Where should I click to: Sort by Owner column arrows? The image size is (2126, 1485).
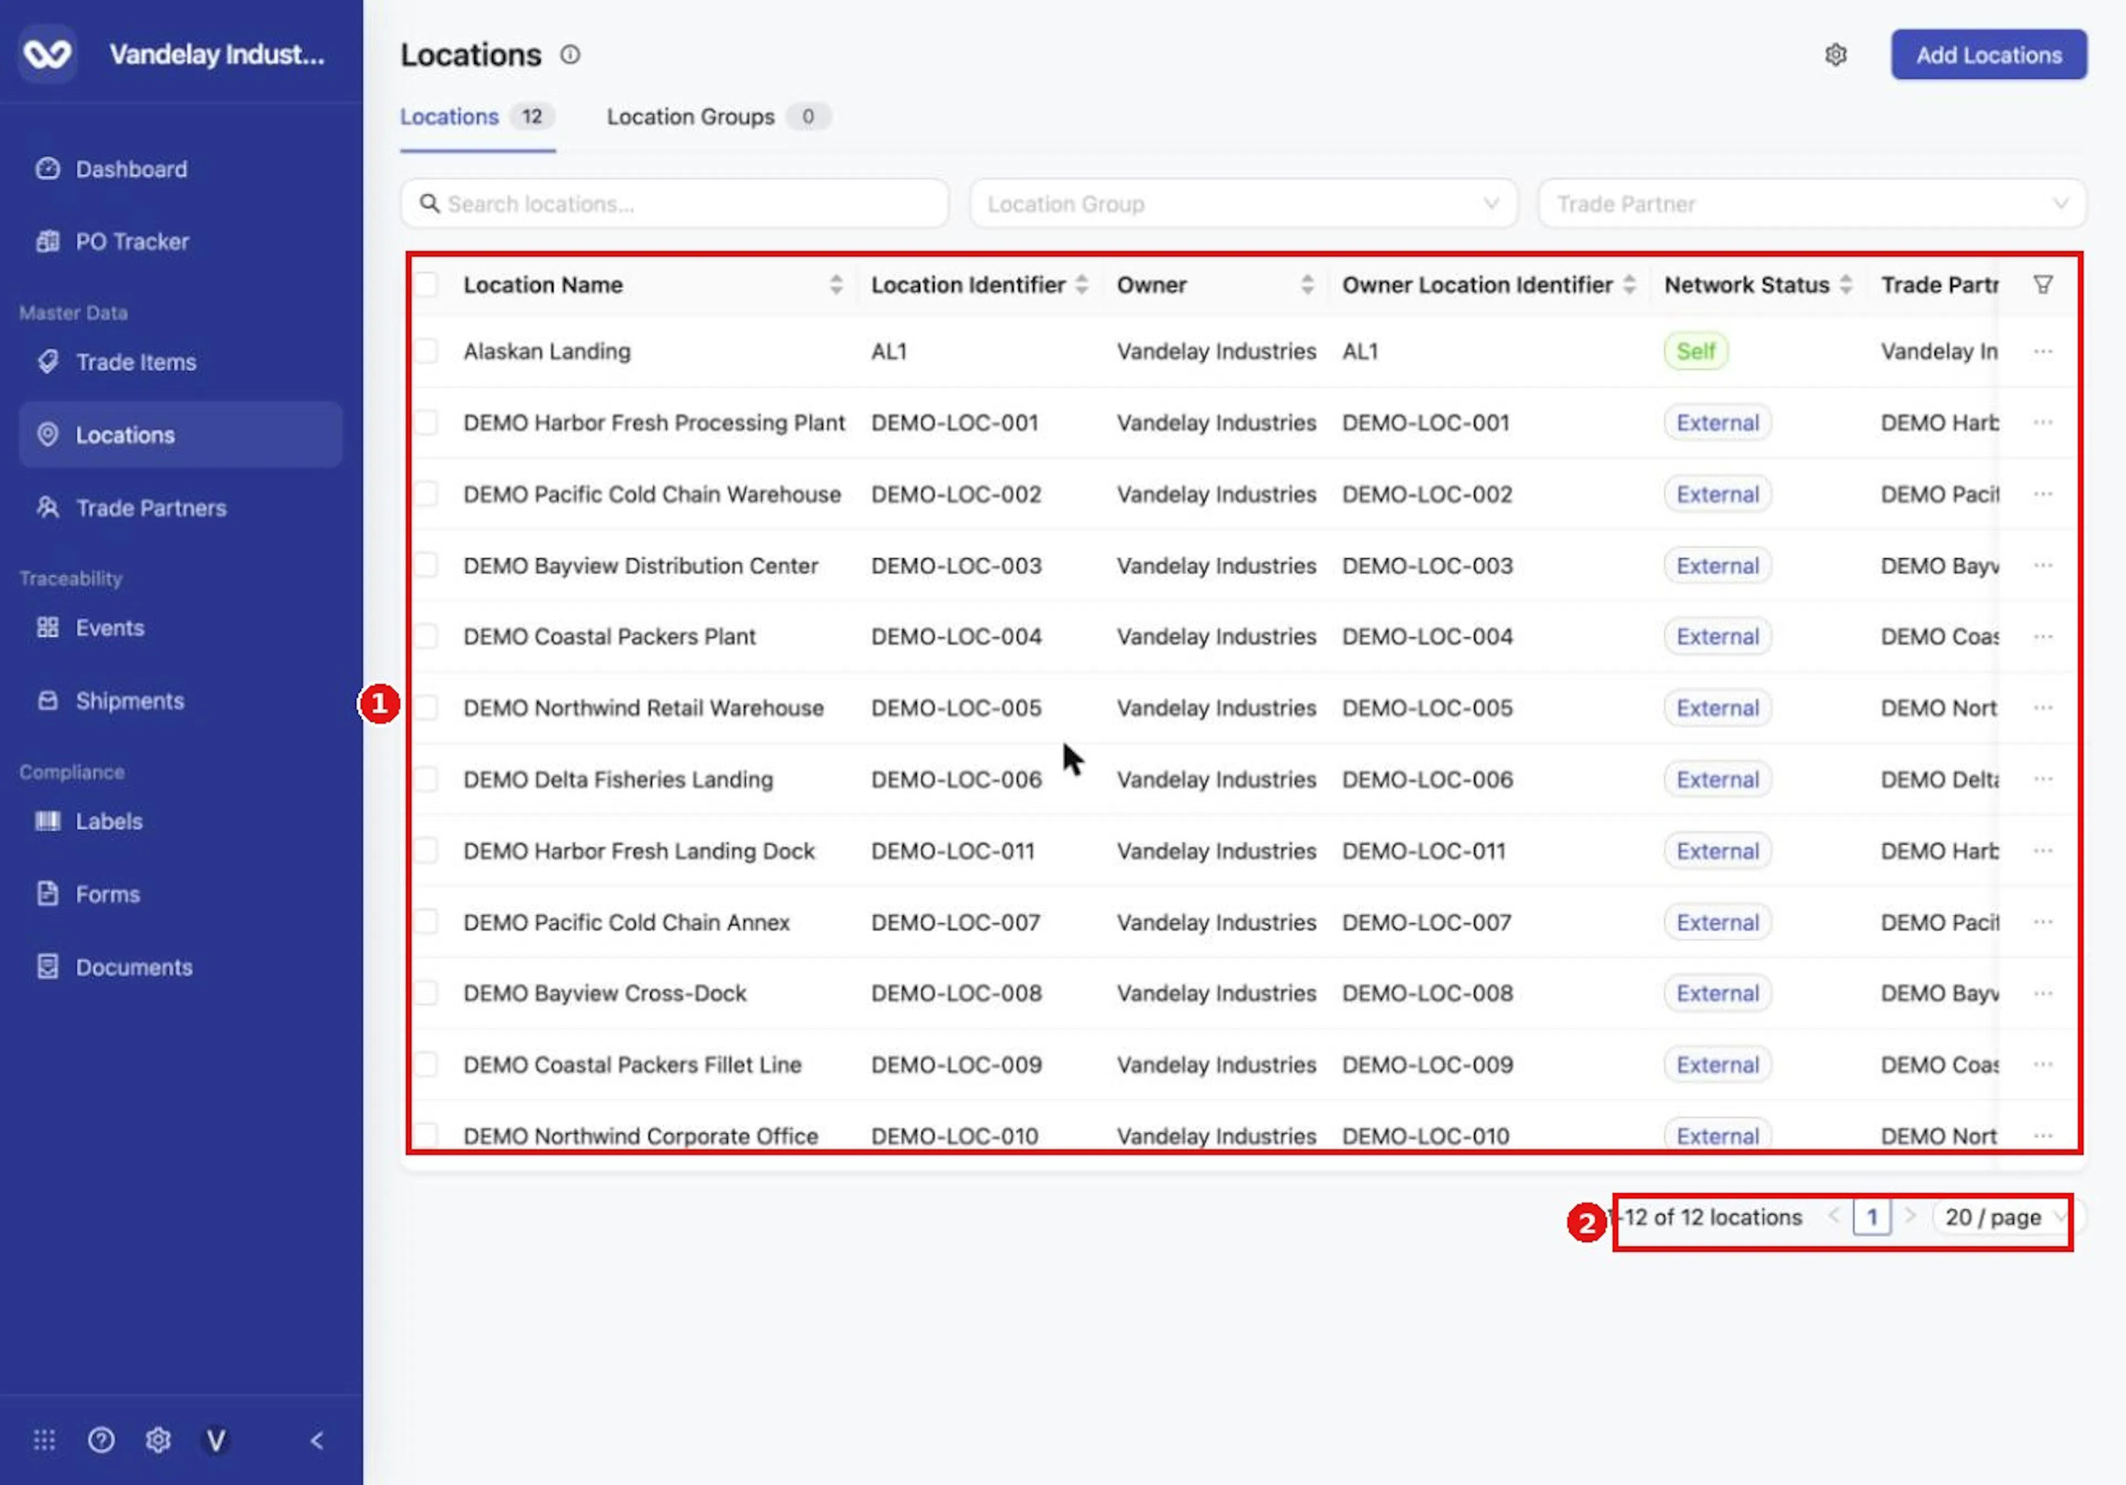point(1307,284)
